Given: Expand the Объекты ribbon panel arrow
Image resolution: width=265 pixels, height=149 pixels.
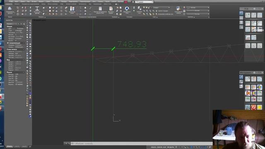Looking at the screenshot, I should 45,17.
